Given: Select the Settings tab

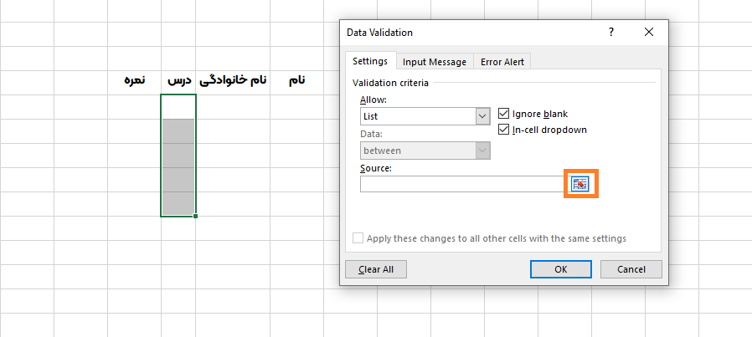Looking at the screenshot, I should (x=370, y=62).
